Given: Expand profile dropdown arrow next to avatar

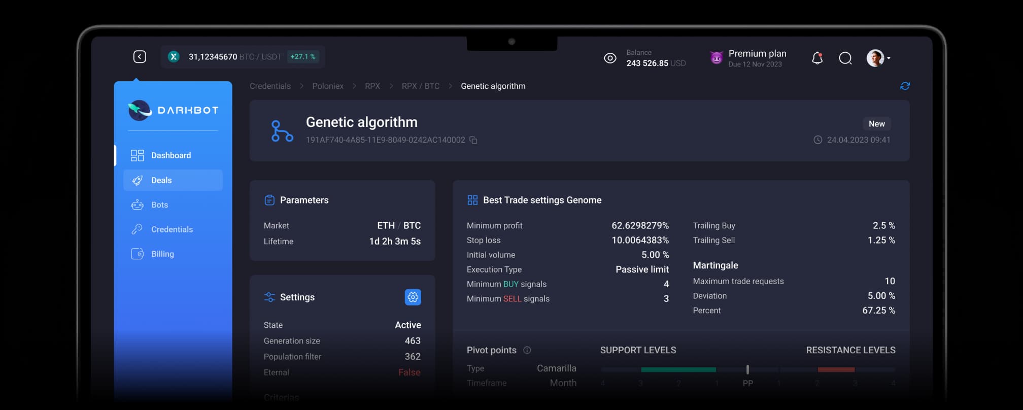Looking at the screenshot, I should click(x=889, y=58).
